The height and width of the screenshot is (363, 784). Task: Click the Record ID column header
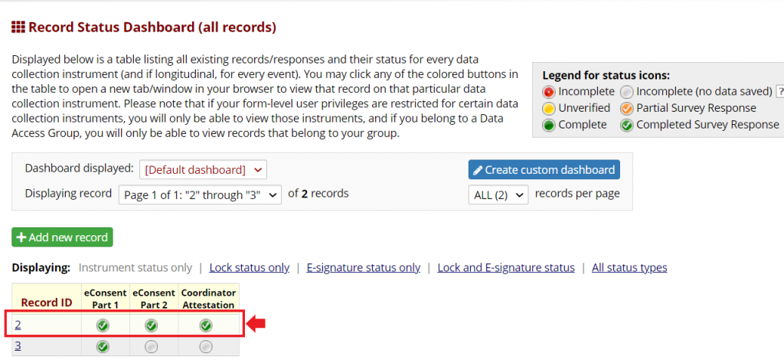pyautogui.click(x=46, y=302)
